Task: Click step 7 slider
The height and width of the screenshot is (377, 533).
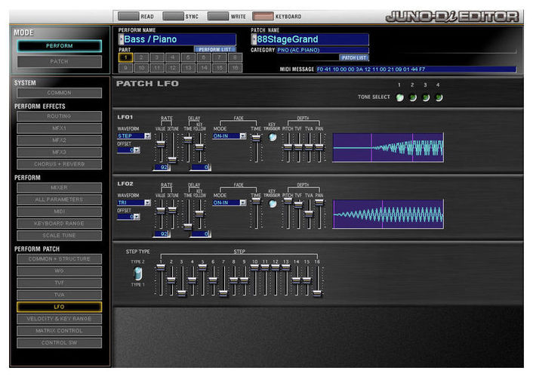Action: click(x=223, y=293)
